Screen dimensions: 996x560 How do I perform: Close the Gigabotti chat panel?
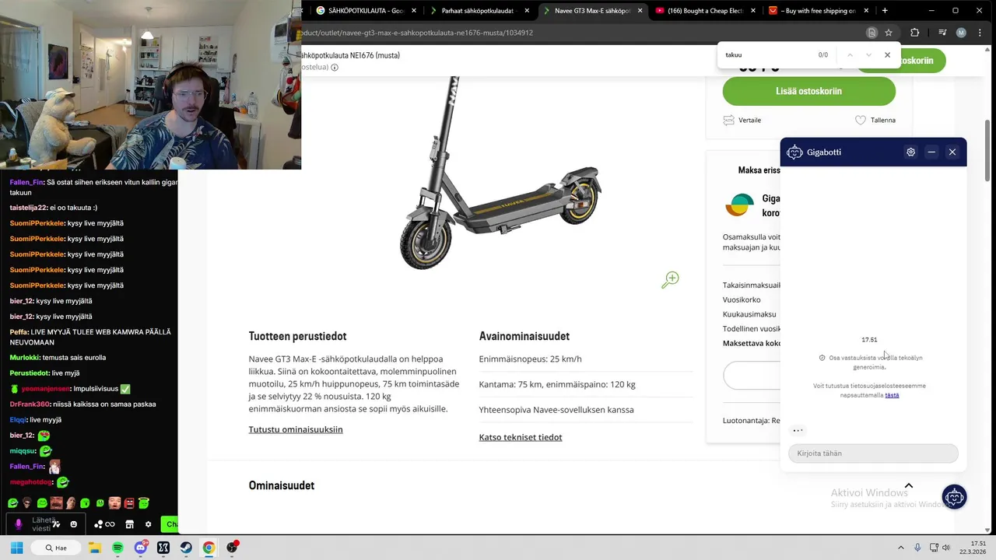click(952, 152)
